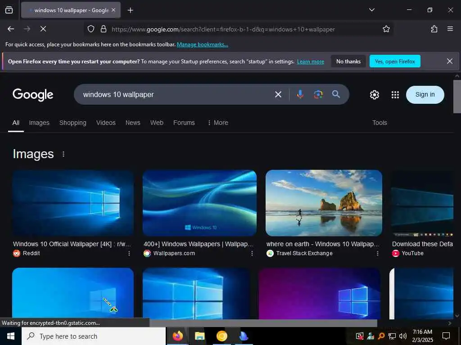
Task: Click the Google search text box
Action: pyautogui.click(x=176, y=94)
